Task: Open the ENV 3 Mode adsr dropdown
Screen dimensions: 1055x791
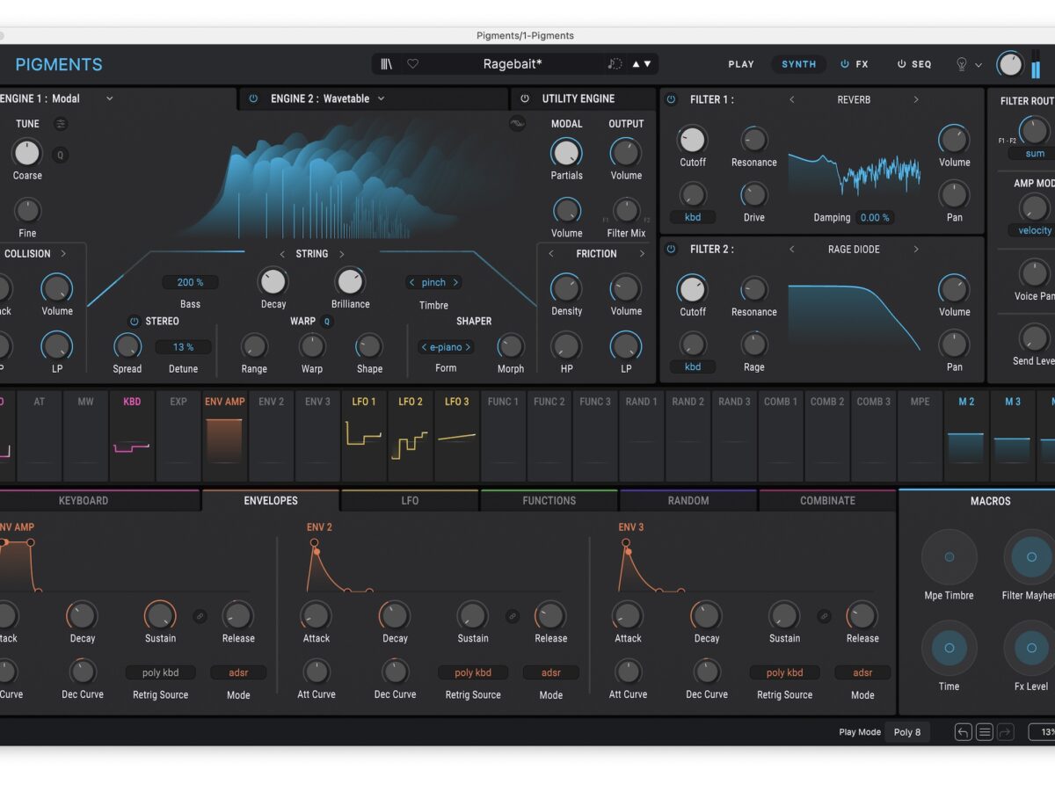Action: 862,672
